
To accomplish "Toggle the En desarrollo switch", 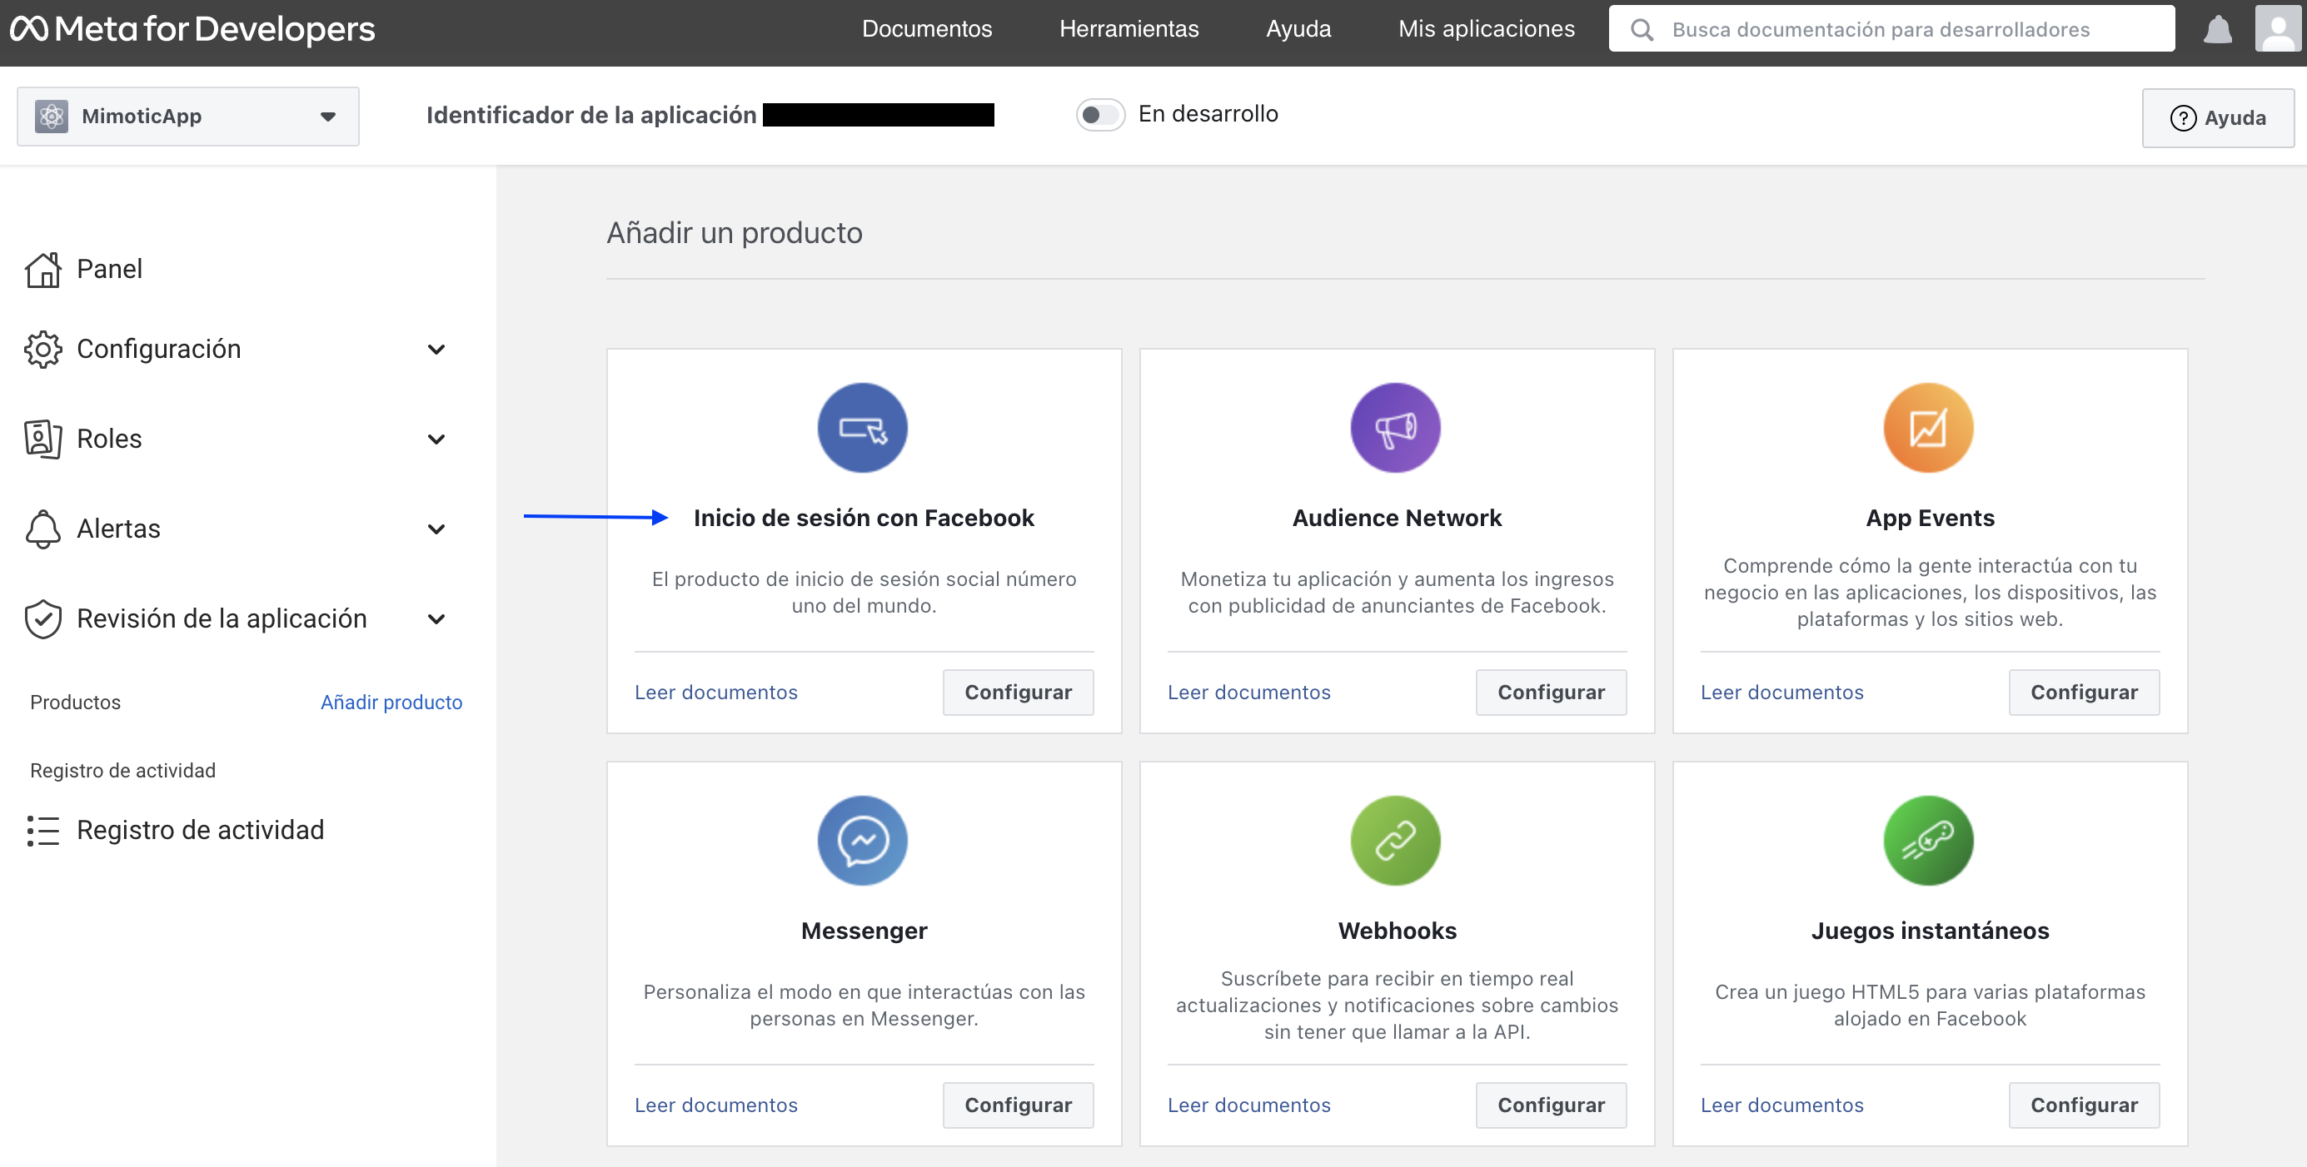I will pos(1099,115).
